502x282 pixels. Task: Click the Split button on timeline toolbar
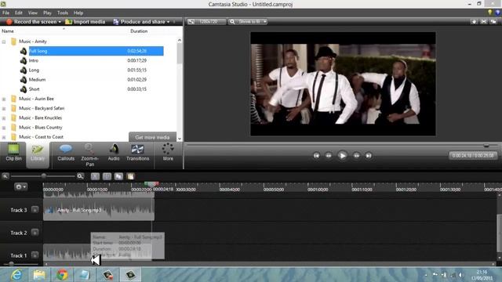(x=107, y=176)
